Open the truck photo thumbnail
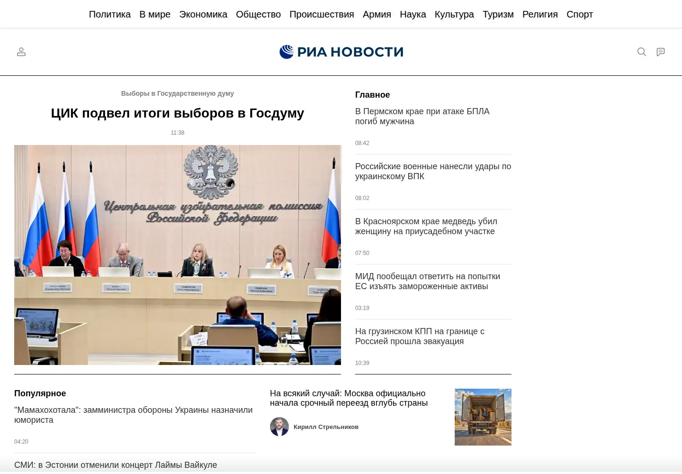This screenshot has height=474, width=682. click(483, 417)
